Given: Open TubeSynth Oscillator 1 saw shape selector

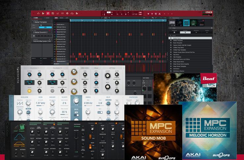Looking at the screenshot, I should click(29, 82).
